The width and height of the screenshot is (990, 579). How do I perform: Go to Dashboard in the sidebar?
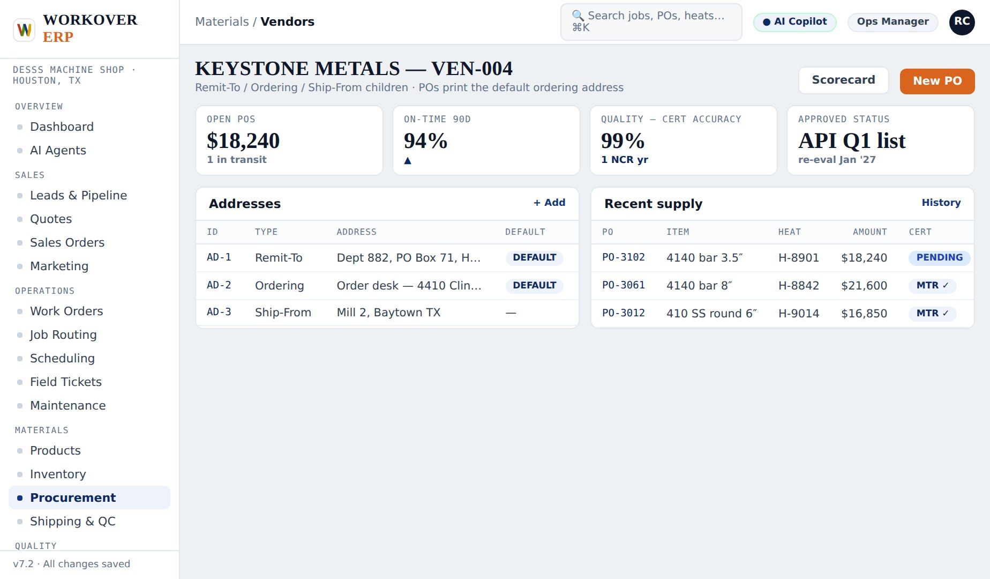coord(62,127)
